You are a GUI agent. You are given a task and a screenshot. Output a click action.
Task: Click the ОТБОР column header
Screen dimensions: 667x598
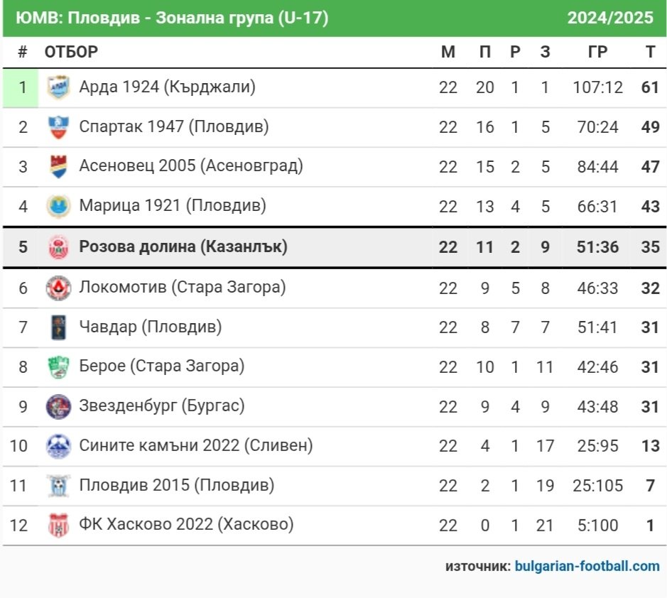pyautogui.click(x=71, y=52)
